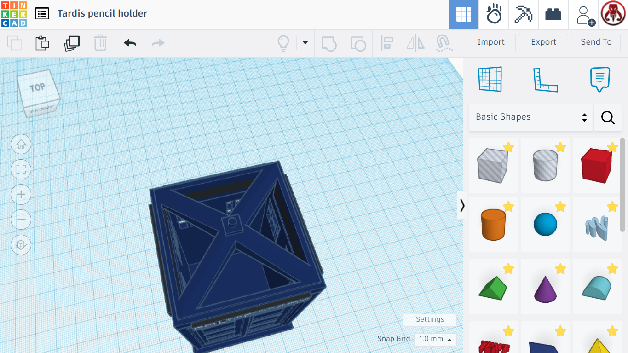Pick the red Box shape
This screenshot has width=628, height=353.
click(597, 165)
